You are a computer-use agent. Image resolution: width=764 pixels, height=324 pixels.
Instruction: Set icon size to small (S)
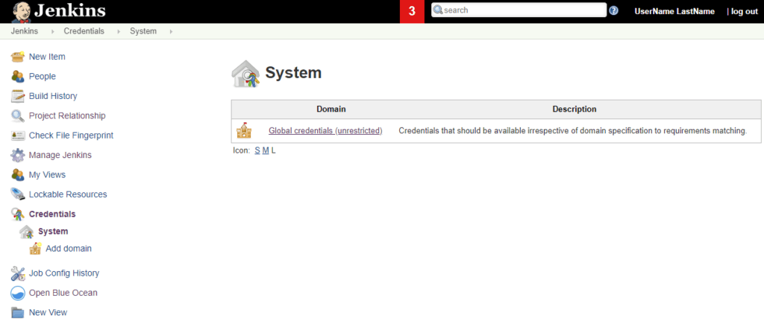pyautogui.click(x=257, y=150)
